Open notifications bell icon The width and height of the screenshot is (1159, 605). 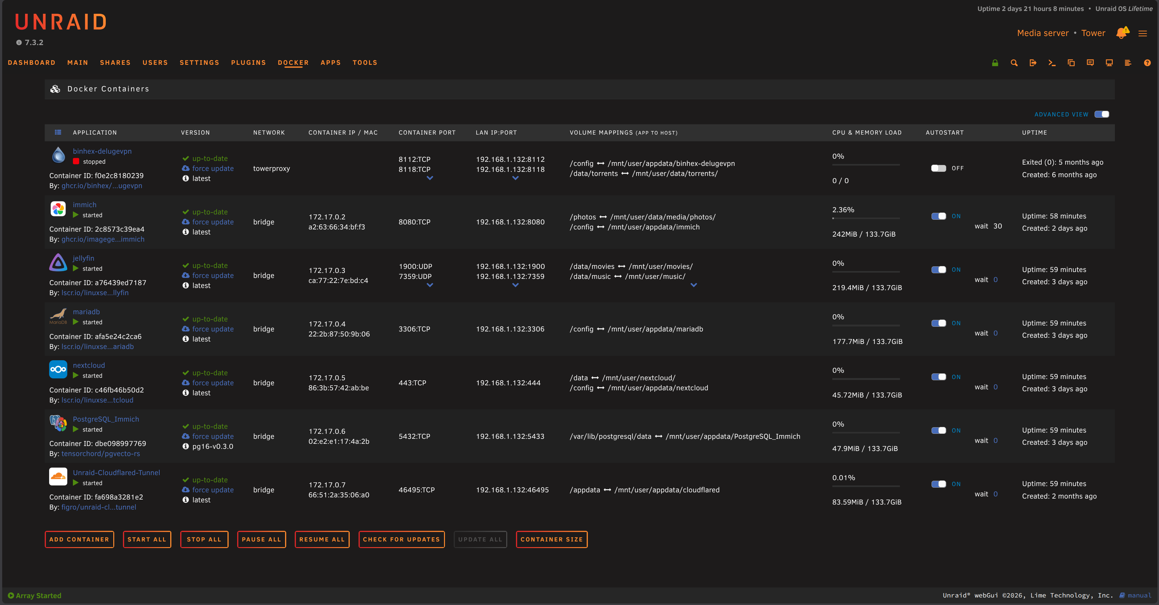[1122, 33]
